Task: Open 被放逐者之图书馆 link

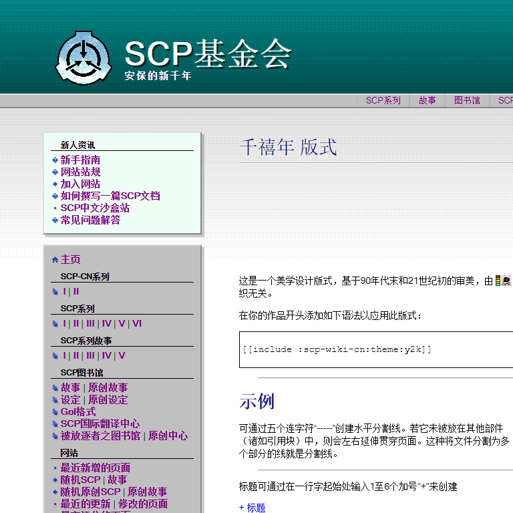Action: click(100, 436)
